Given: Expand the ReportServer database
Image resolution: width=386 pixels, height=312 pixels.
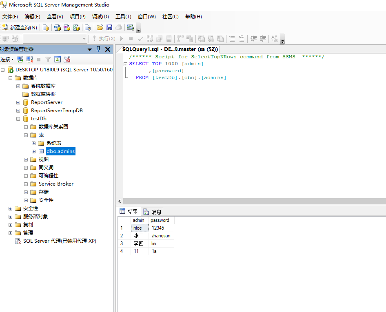Looking at the screenshot, I should (18, 102).
